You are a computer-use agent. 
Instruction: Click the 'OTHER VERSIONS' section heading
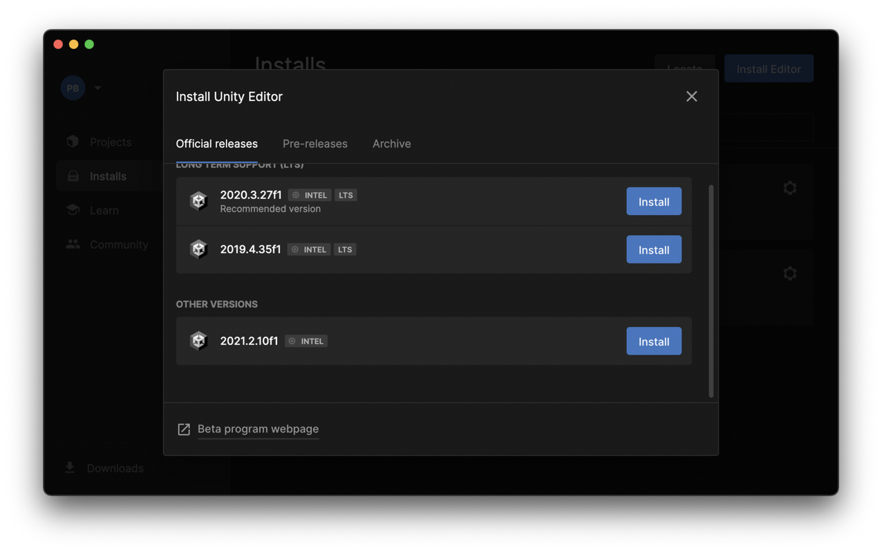click(216, 304)
